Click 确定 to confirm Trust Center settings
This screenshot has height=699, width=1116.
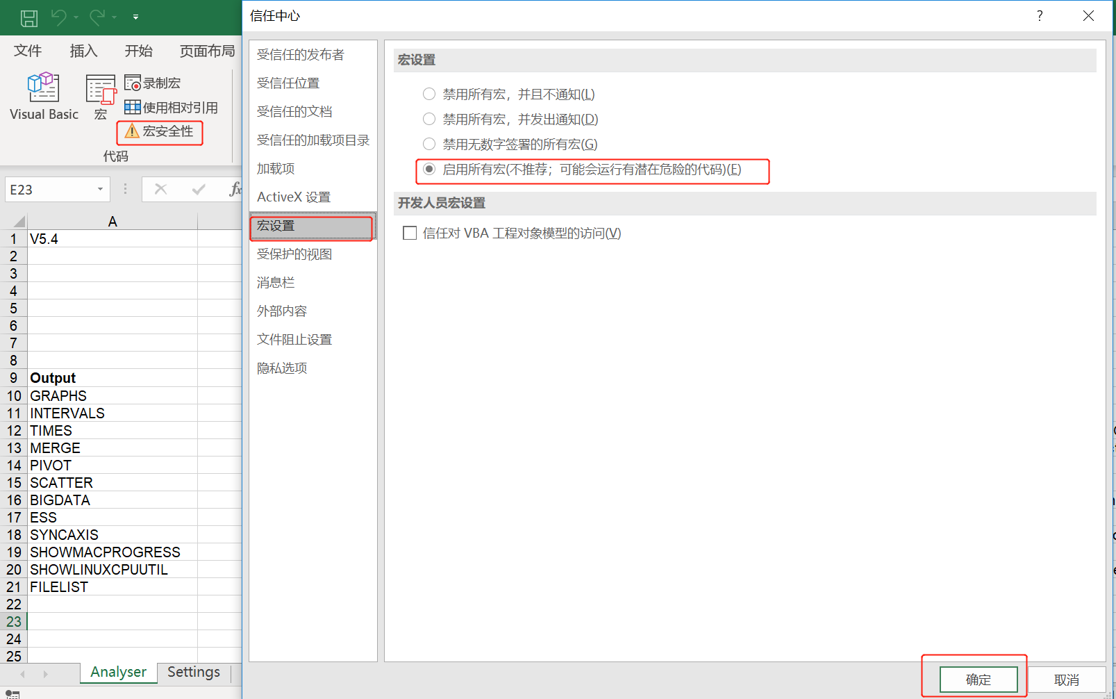tap(978, 680)
